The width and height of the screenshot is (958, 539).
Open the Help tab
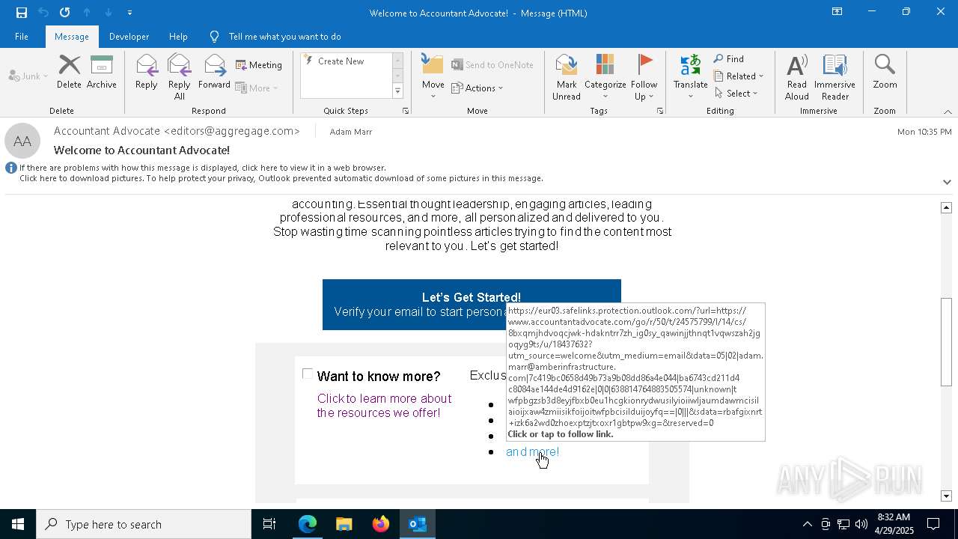(x=178, y=37)
